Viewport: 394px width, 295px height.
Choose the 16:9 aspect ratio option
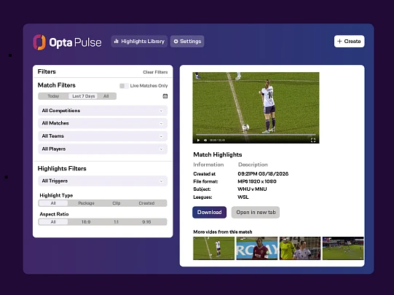pyautogui.click(x=86, y=222)
